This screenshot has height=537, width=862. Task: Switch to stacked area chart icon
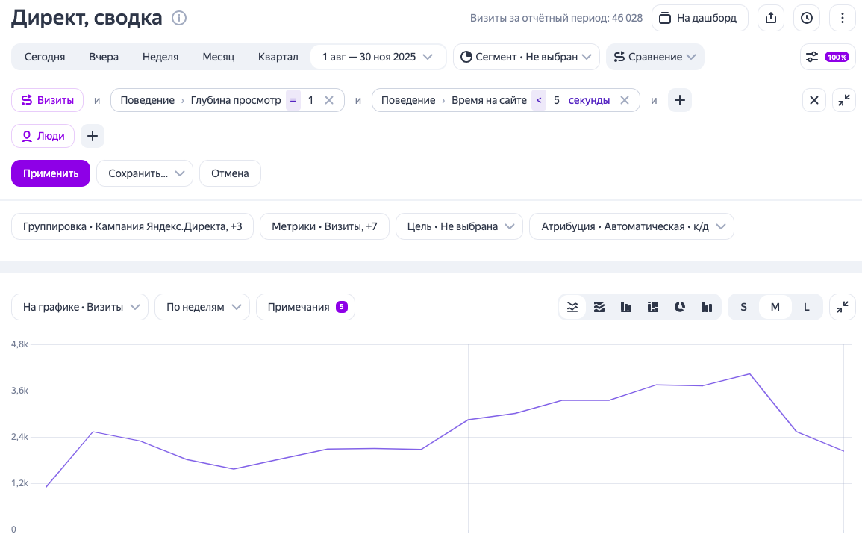point(599,307)
